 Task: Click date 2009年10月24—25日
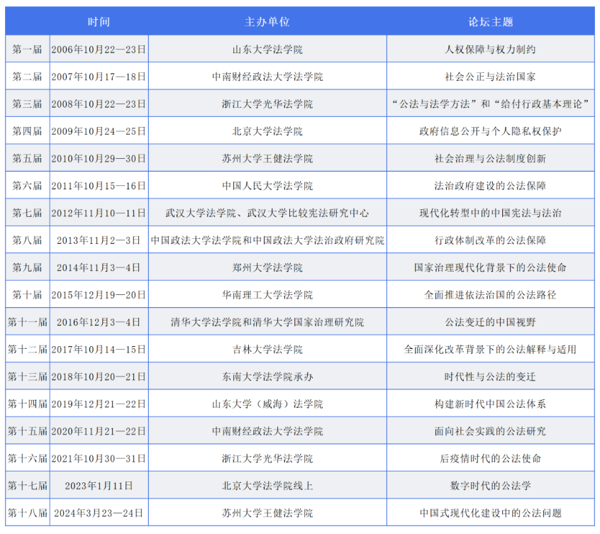pos(99,131)
